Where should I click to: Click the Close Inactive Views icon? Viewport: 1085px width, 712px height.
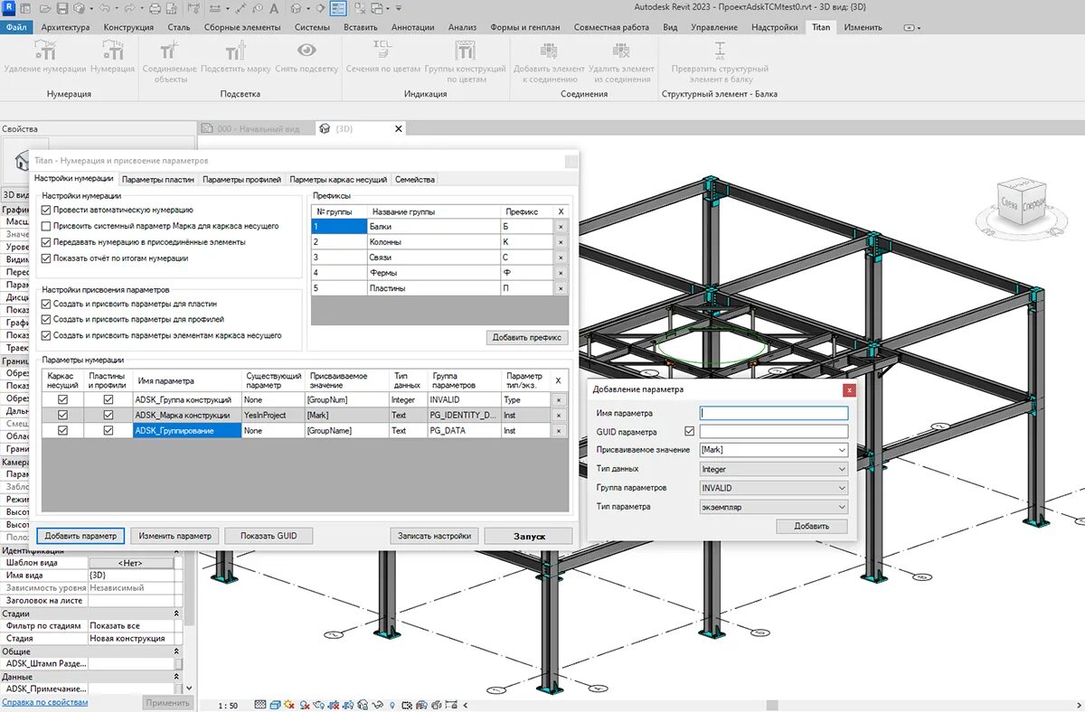[x=360, y=8]
